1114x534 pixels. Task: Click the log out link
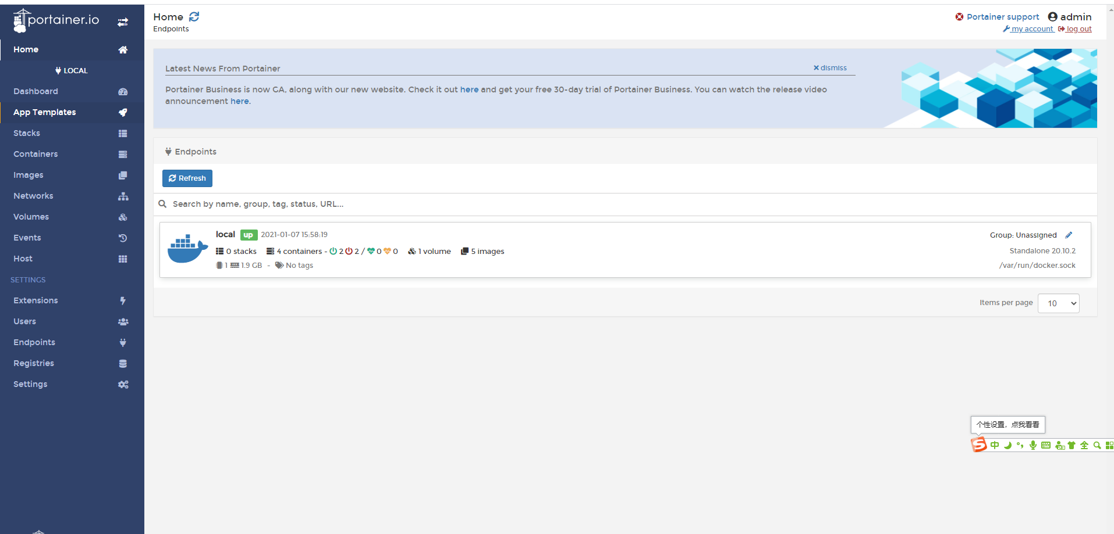1074,29
